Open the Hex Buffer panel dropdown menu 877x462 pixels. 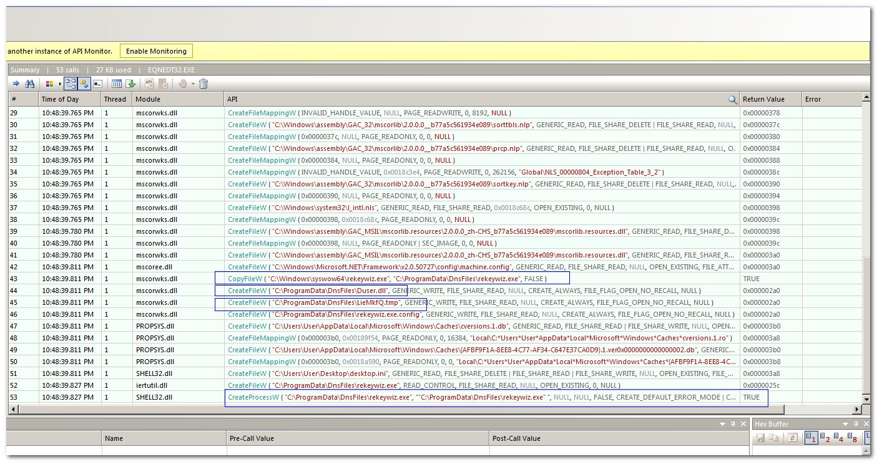pos(847,424)
